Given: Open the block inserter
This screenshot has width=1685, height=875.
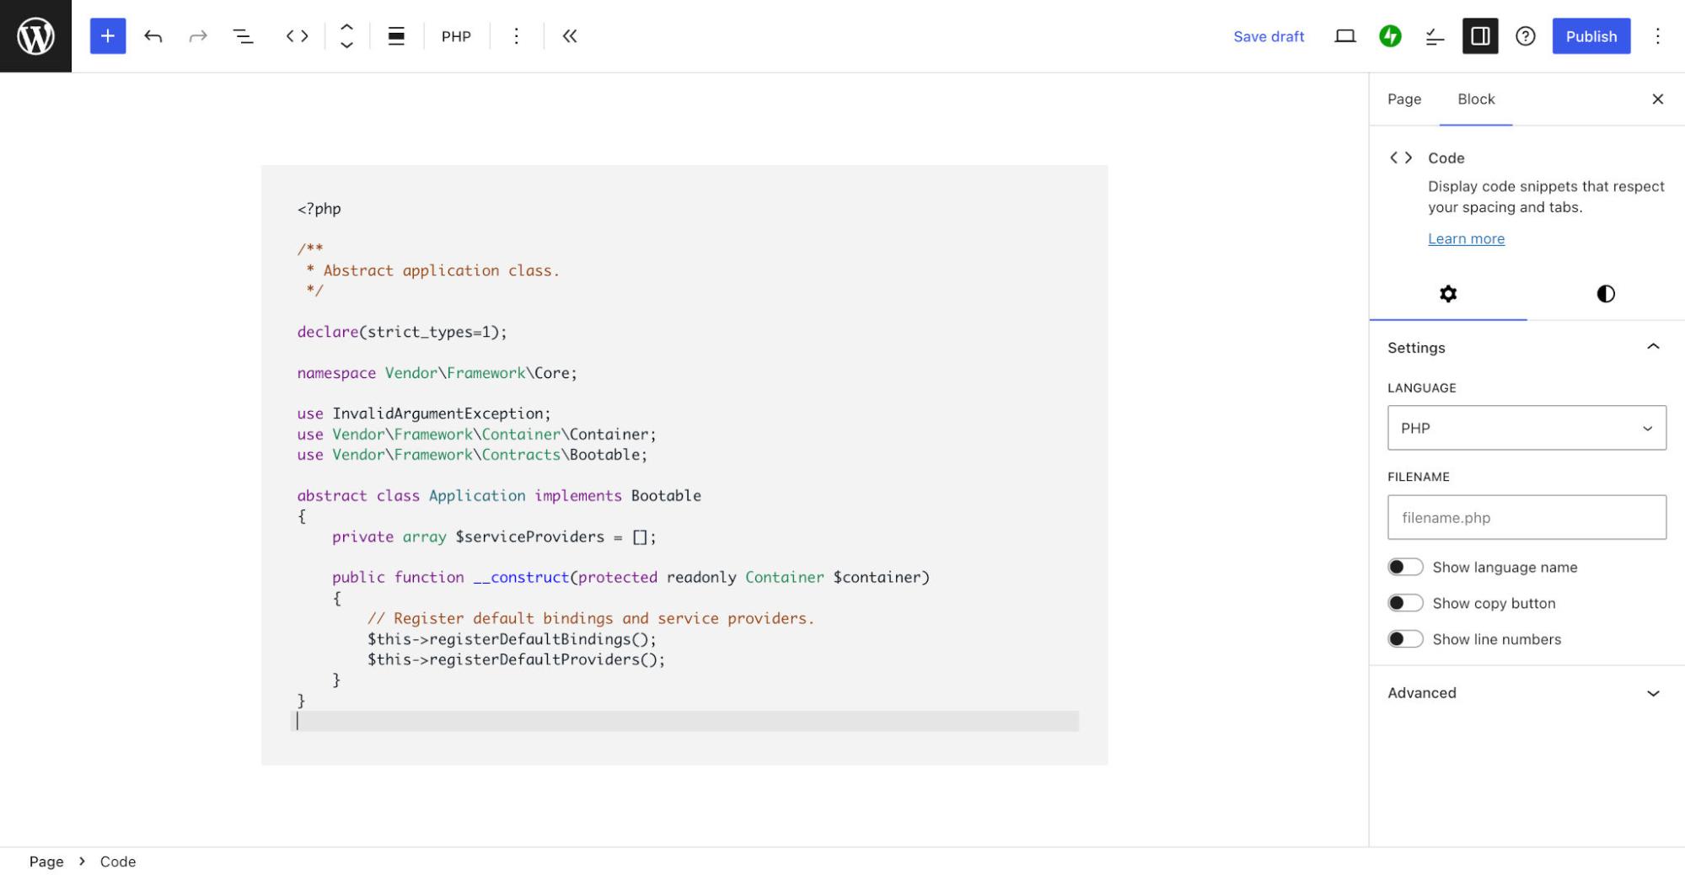Looking at the screenshot, I should point(107,36).
